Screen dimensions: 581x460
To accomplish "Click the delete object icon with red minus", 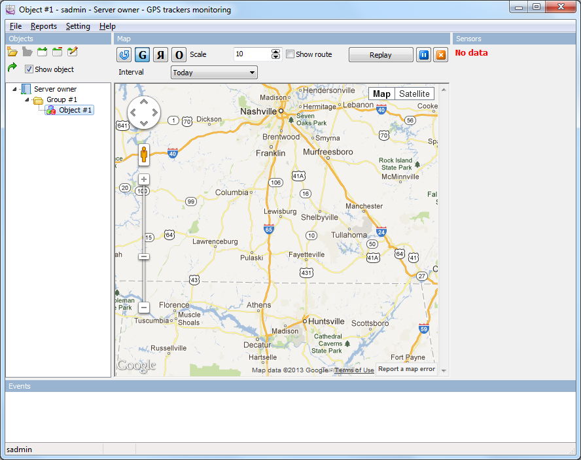I will (57, 52).
